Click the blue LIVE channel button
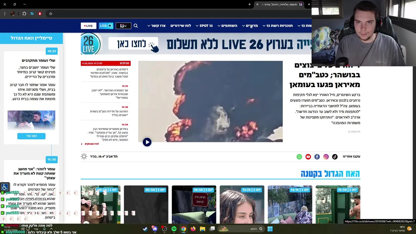The image size is (416, 234). [x=106, y=26]
